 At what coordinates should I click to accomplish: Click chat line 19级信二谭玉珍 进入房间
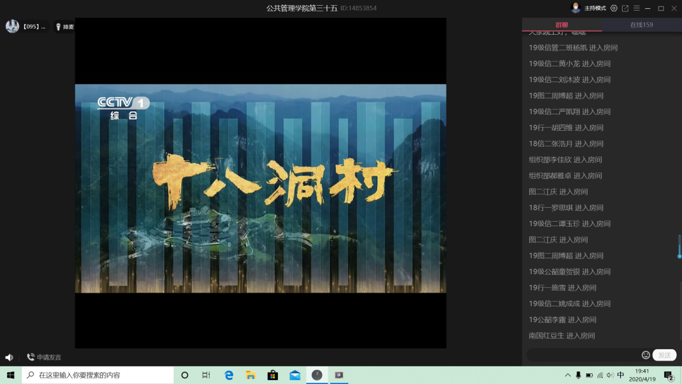570,224
